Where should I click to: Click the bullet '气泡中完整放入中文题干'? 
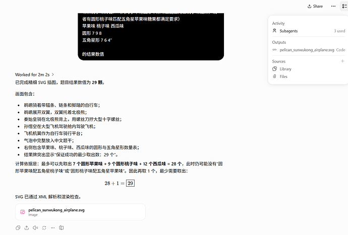point(49,140)
